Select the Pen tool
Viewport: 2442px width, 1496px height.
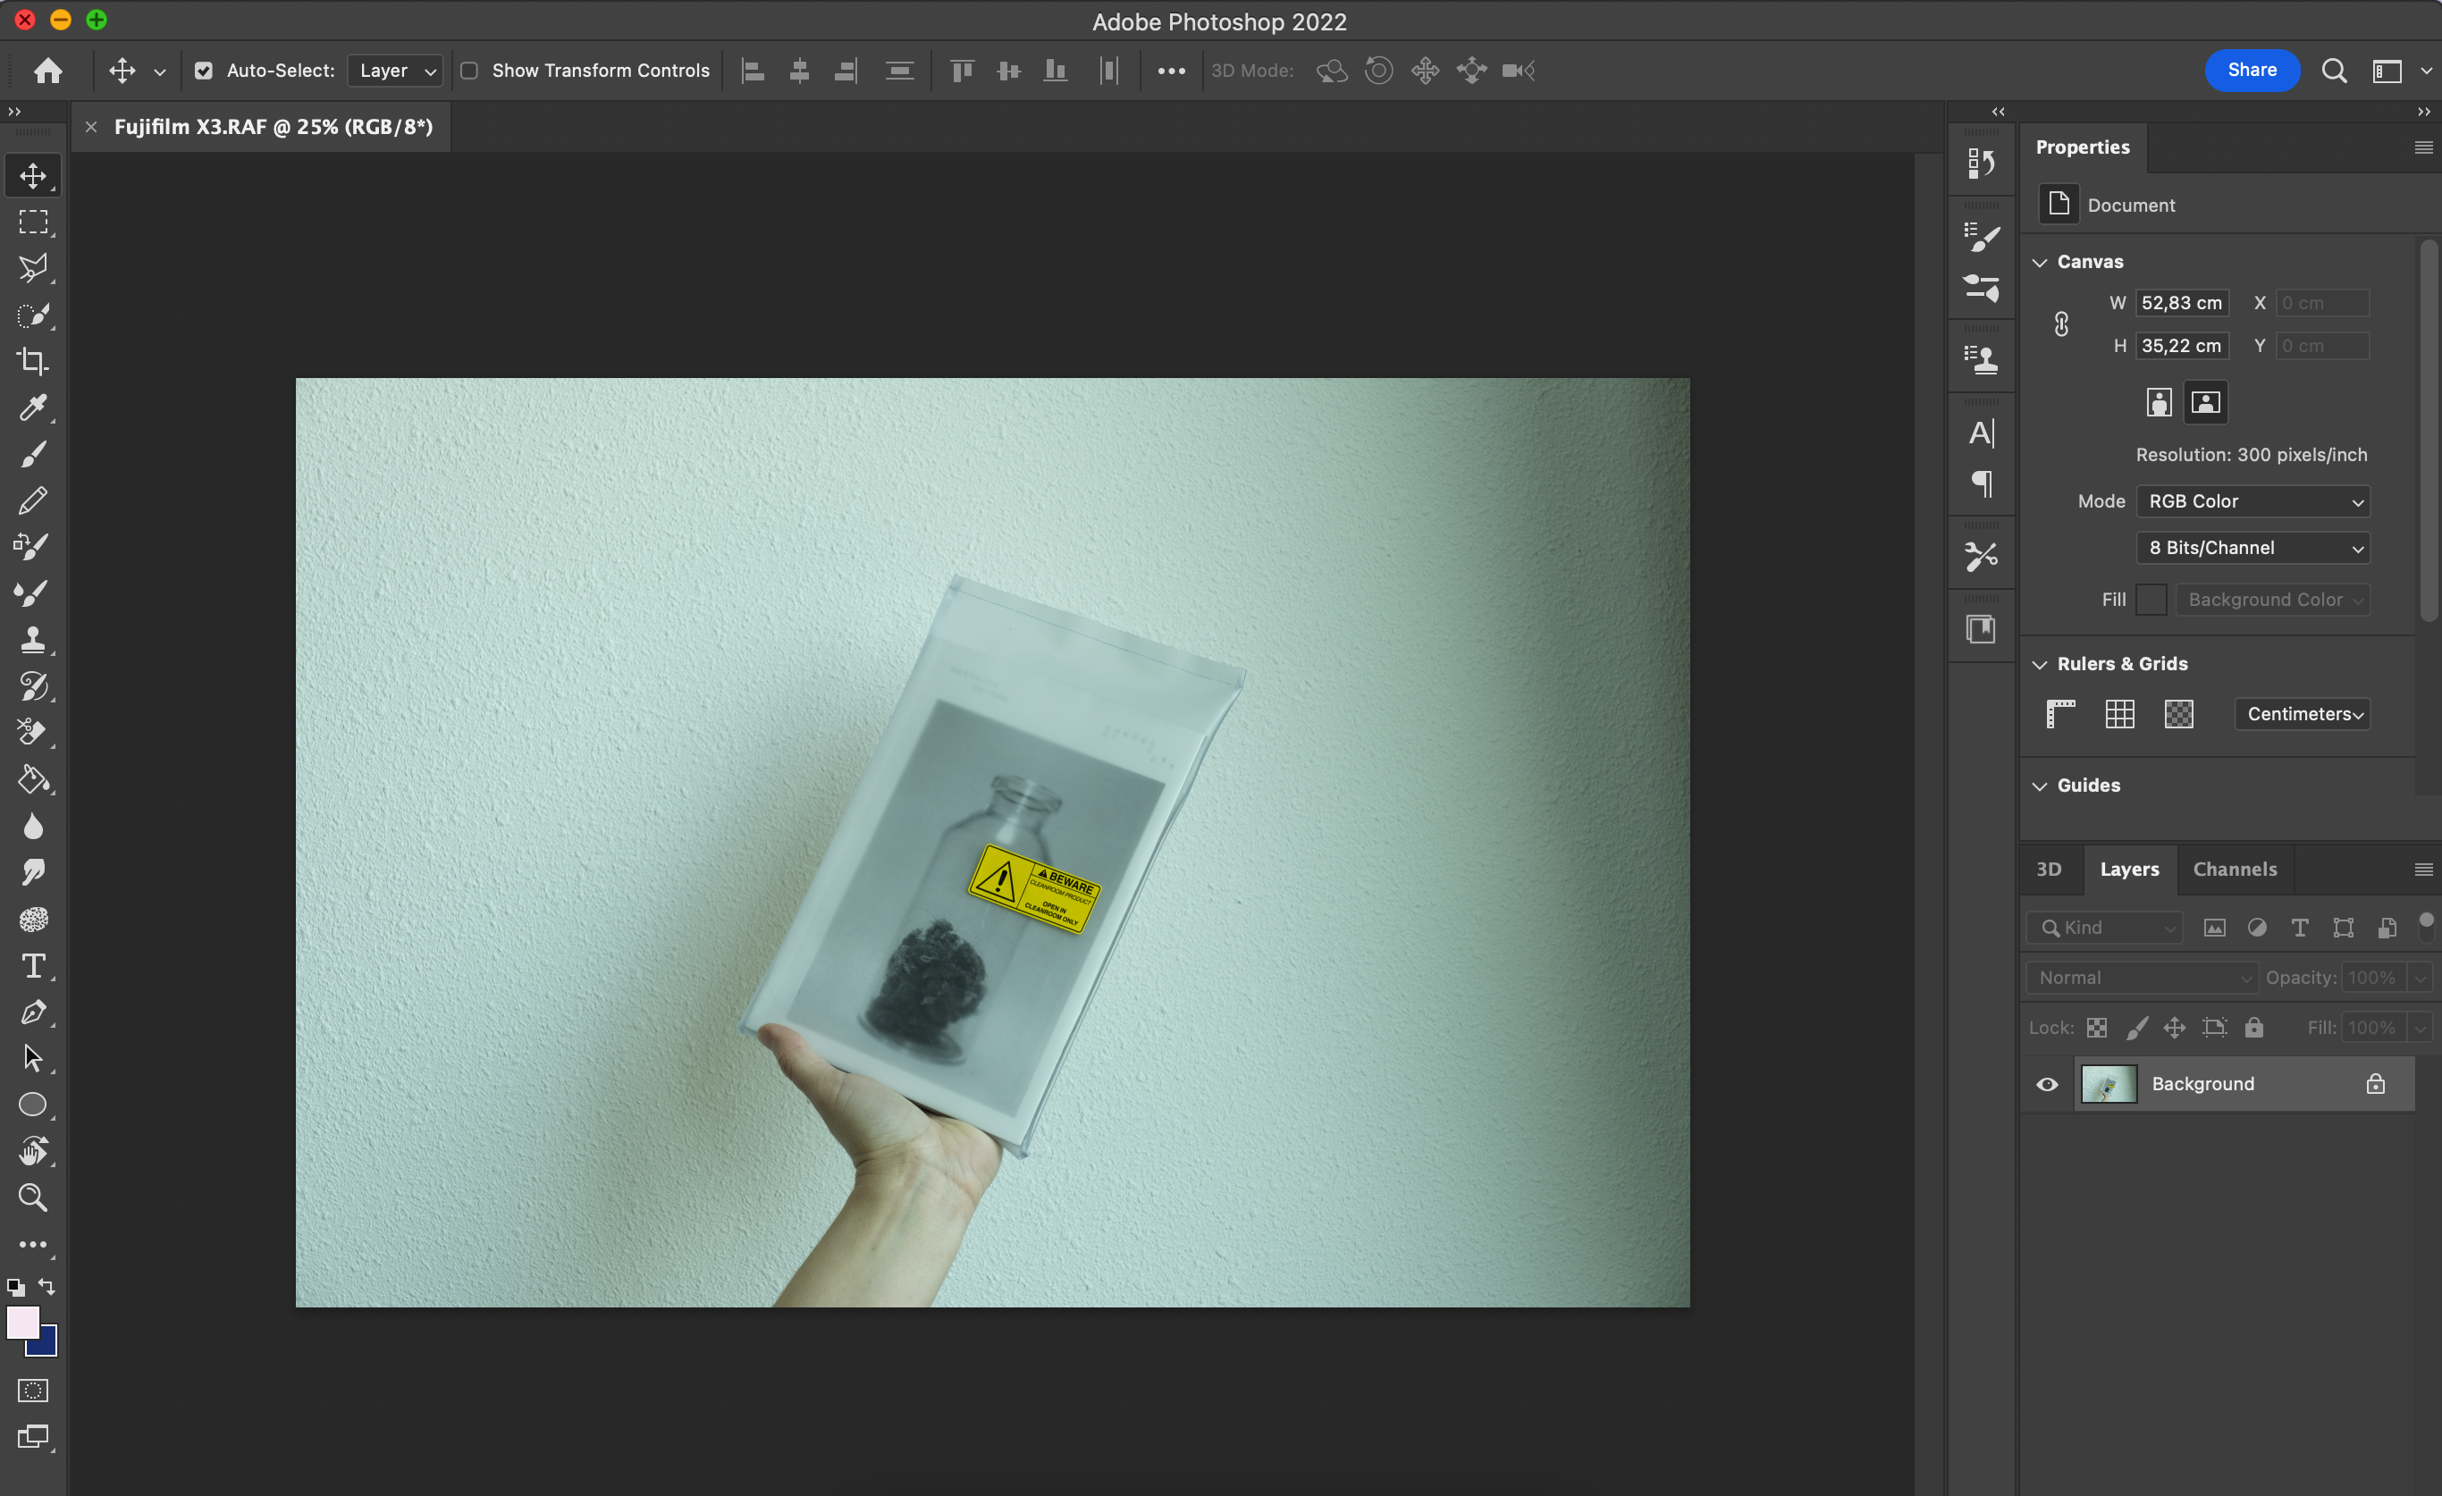33,1013
